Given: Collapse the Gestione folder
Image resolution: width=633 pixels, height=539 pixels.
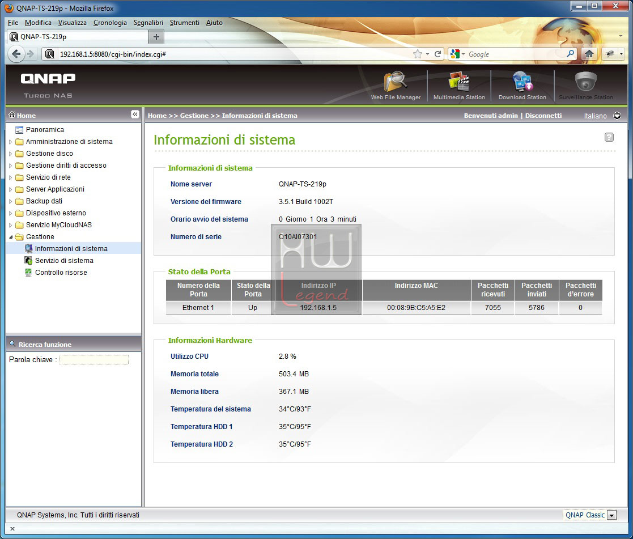Looking at the screenshot, I should coord(11,237).
